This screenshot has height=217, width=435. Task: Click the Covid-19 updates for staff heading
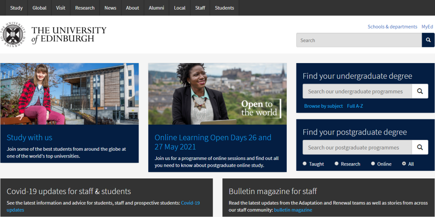pyautogui.click(x=69, y=191)
